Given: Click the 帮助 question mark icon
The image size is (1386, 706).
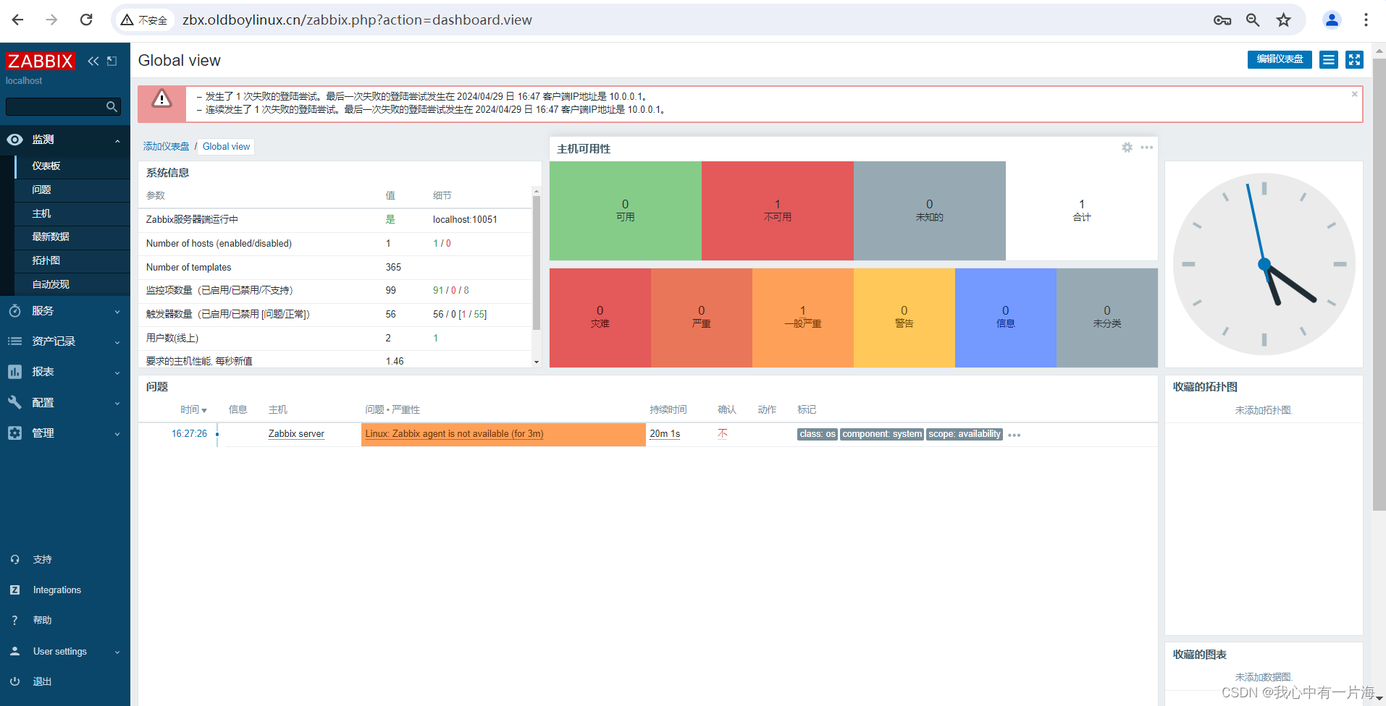Looking at the screenshot, I should point(14,621).
